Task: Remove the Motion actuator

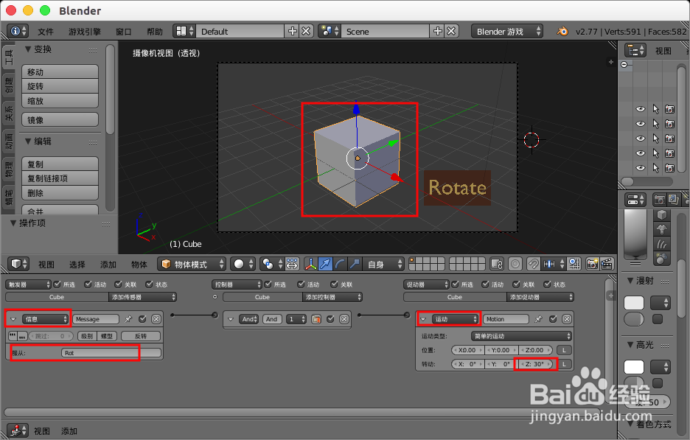Action: tap(567, 319)
